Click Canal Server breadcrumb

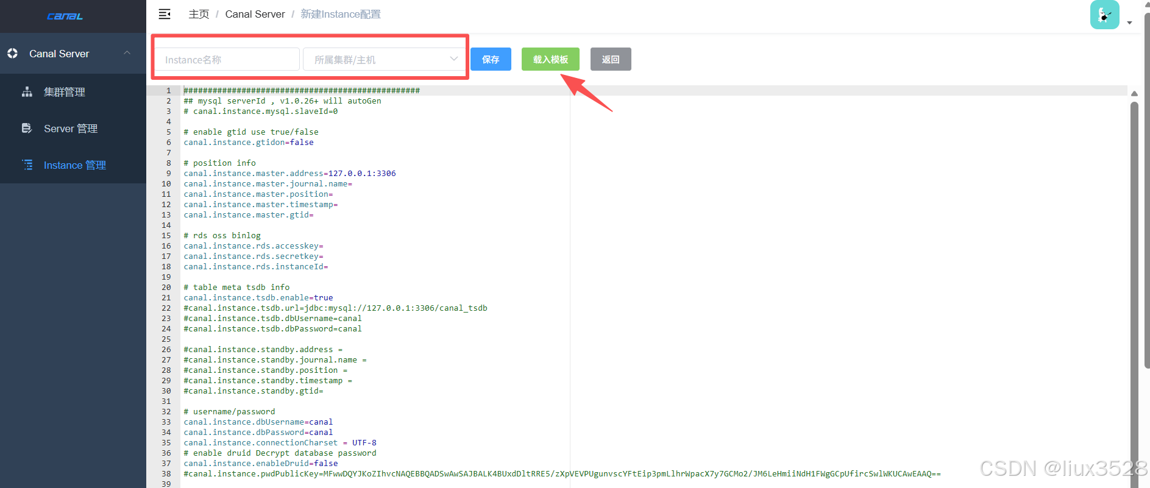pyautogui.click(x=255, y=14)
